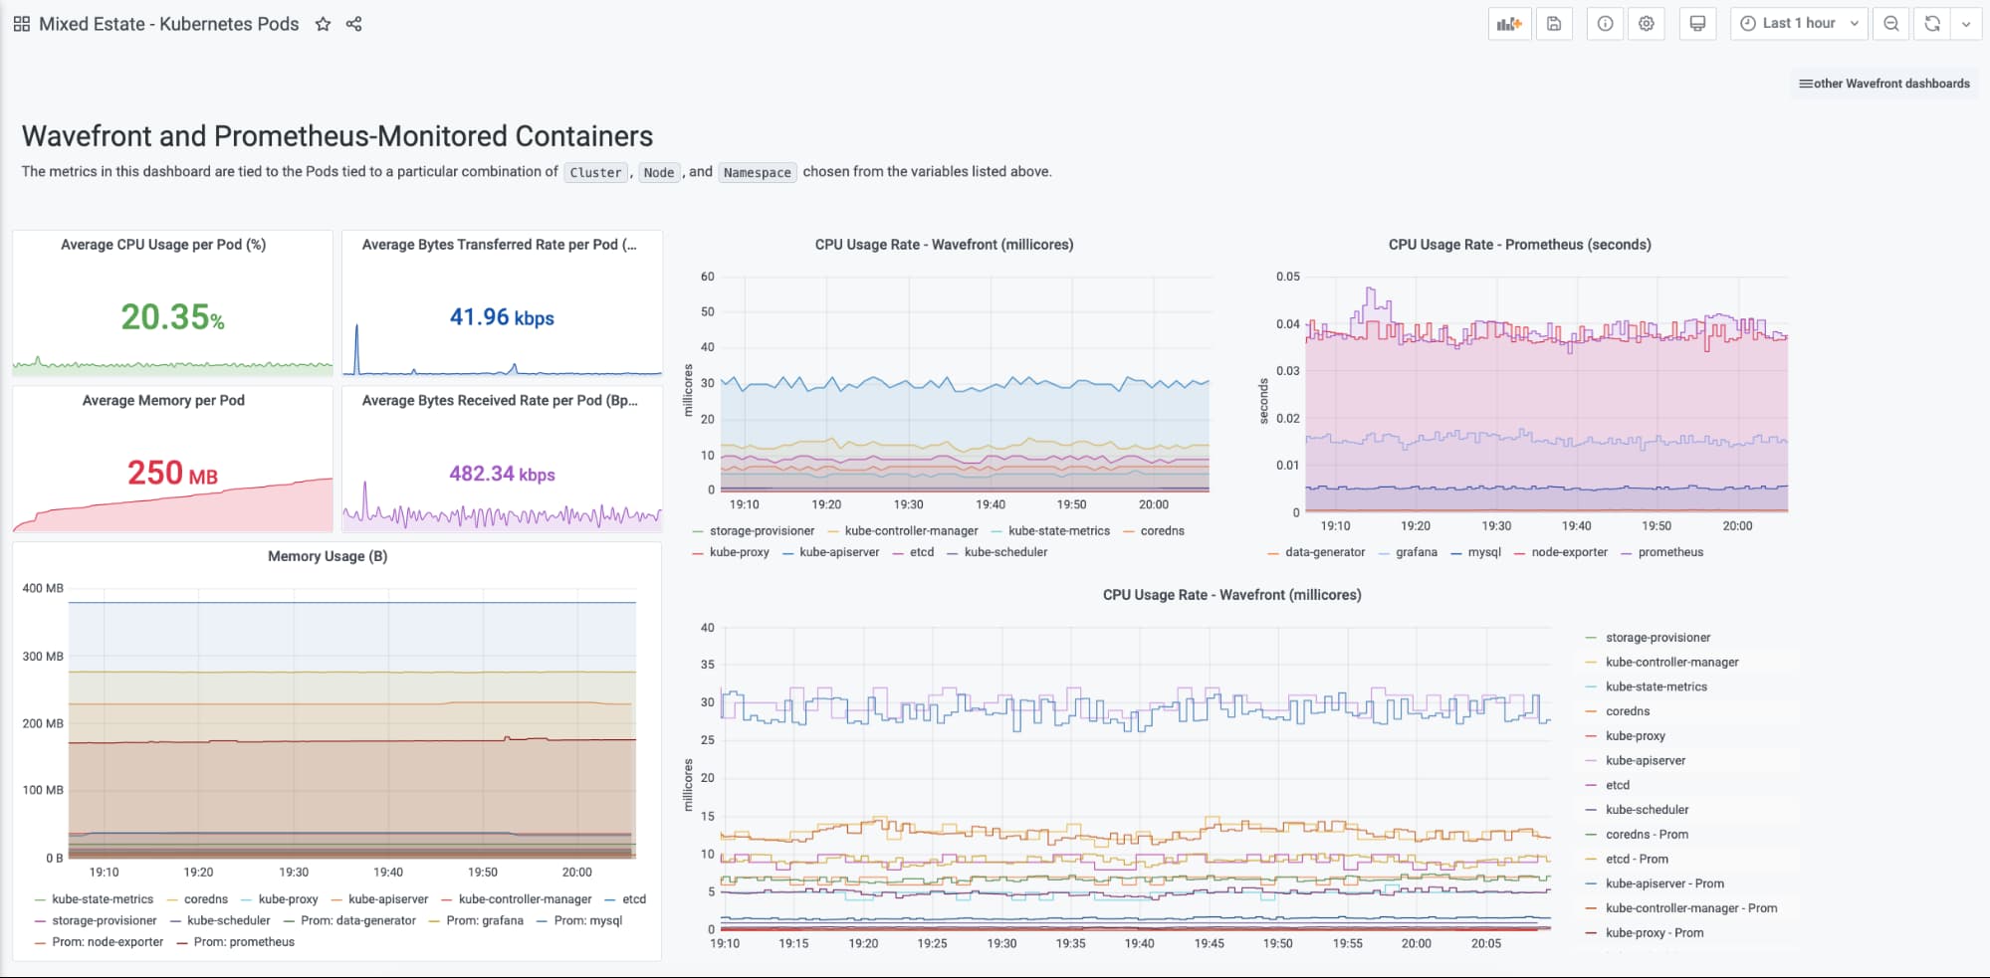Viewport: 1990px width, 978px height.
Task: Open other Wavefront dashboards links menu
Action: coord(1883,84)
